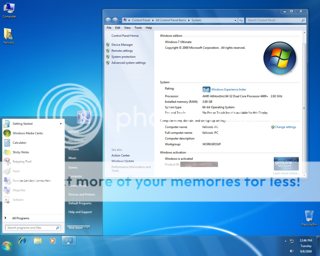The width and height of the screenshot is (320, 256).
Task: Go to Control Panel Home
Action: 125,36
